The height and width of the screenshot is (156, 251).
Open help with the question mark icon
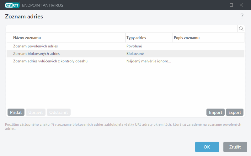point(242,16)
